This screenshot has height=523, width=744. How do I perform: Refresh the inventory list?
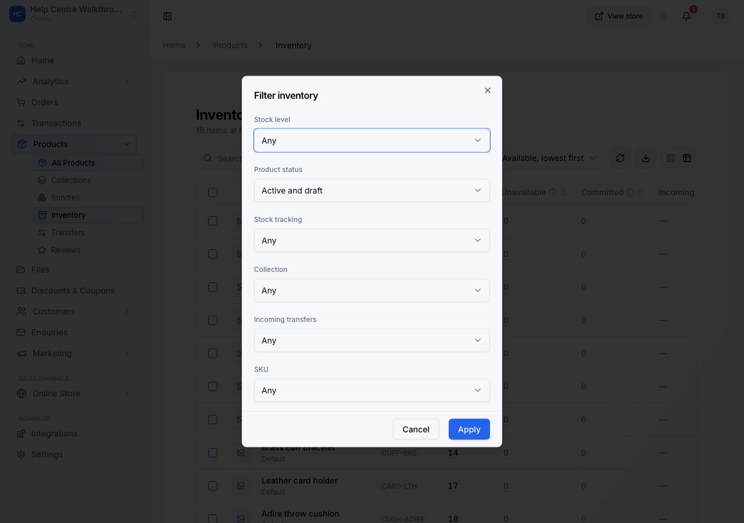(620, 158)
